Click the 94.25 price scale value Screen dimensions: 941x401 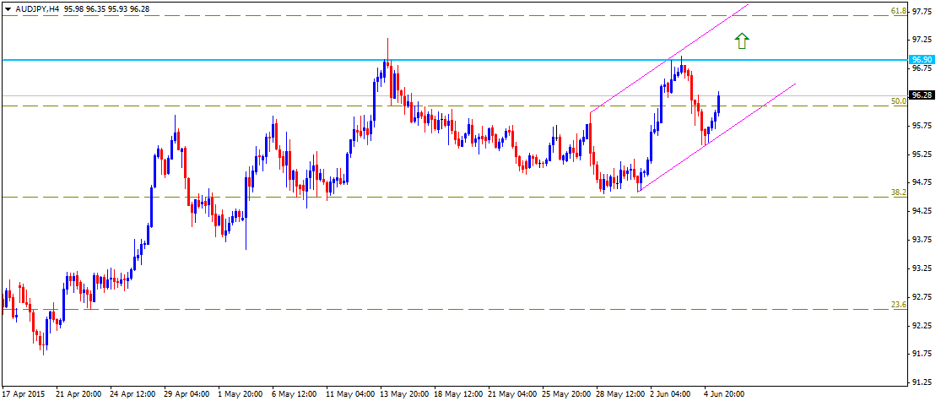click(x=922, y=210)
